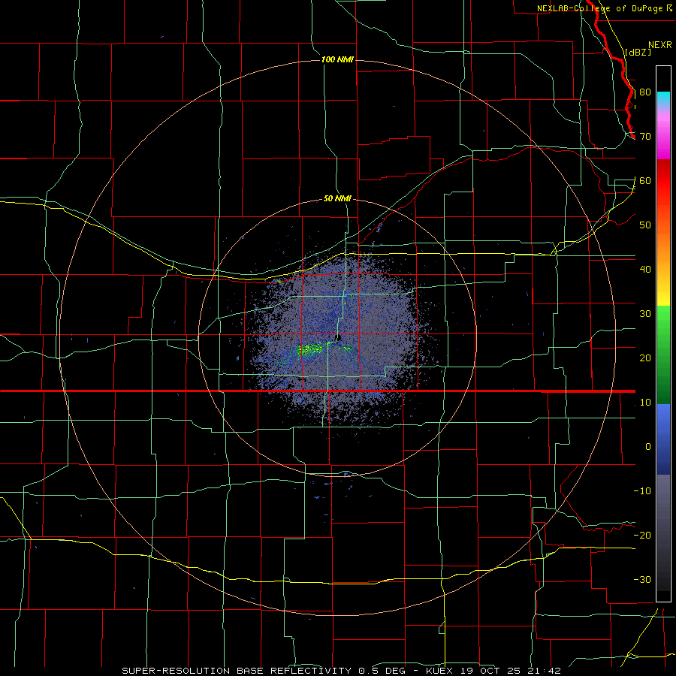Click the [dBZ] unit label

click(x=638, y=52)
